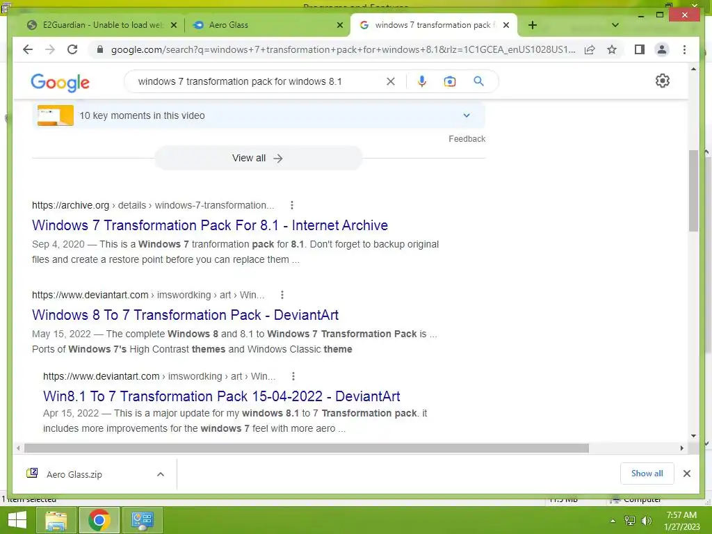
Task: Click the https://archive.org breadcrumb text
Action: pos(70,205)
